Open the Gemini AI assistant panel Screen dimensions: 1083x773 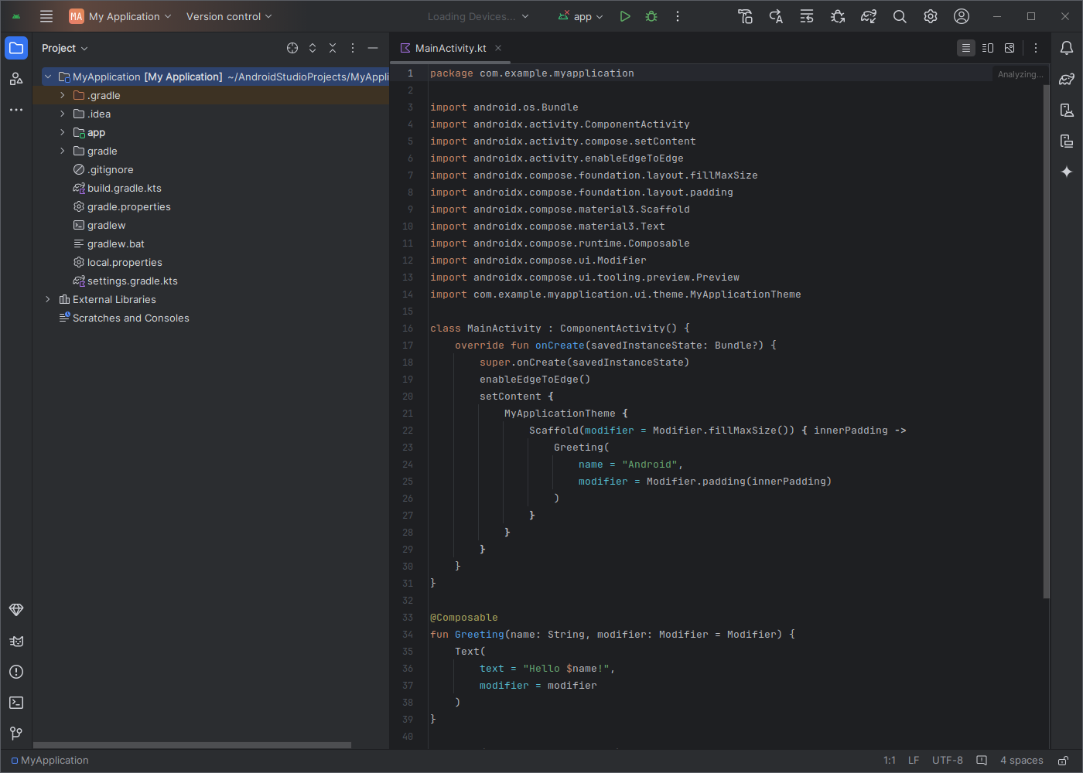pos(1067,172)
